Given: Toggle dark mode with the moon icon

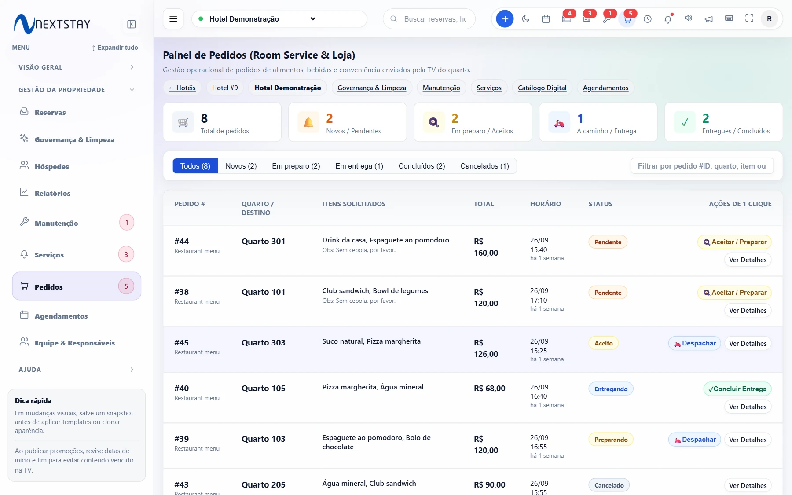Looking at the screenshot, I should (x=525, y=19).
